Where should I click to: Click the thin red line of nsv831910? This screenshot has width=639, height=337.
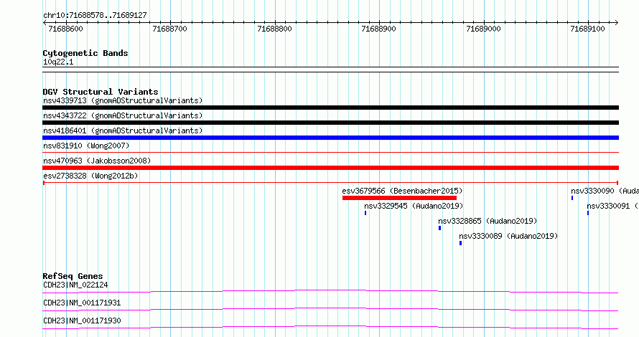click(x=330, y=153)
